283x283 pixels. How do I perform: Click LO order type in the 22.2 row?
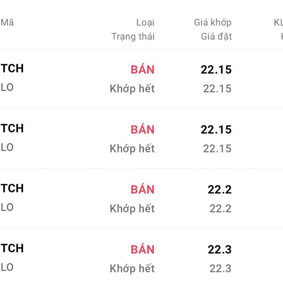tap(7, 207)
